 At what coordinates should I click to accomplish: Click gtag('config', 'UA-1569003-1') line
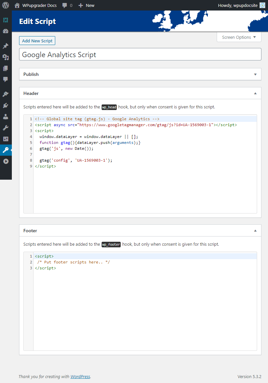click(x=76, y=161)
